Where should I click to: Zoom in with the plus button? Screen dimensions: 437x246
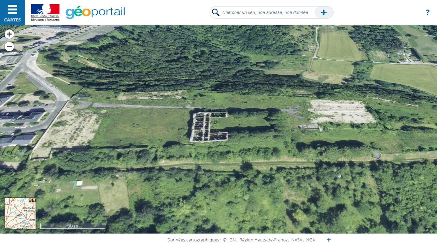click(x=9, y=34)
